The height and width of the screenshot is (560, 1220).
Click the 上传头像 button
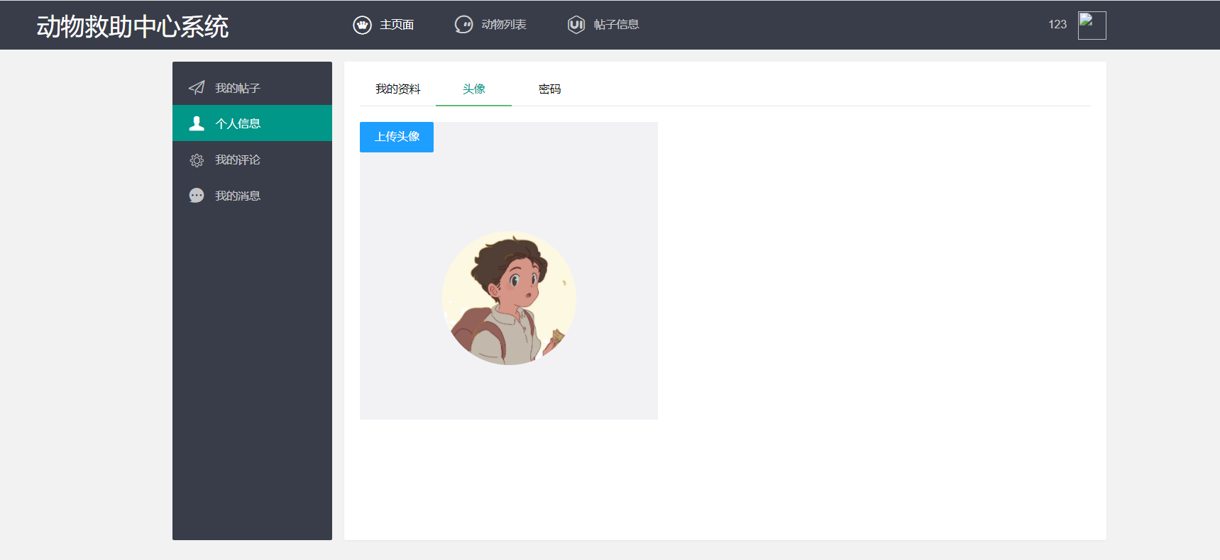[397, 137]
